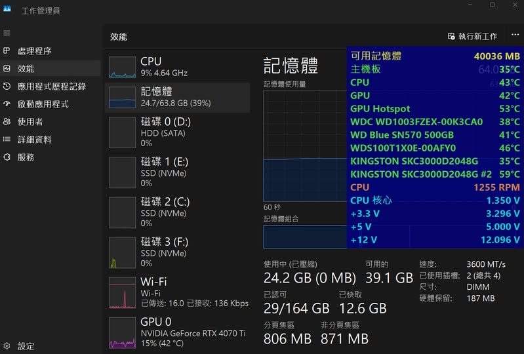Click the WDC WD1003FZEX-00K3CA0 overlay row
The width and height of the screenshot is (524, 354).
[x=435, y=121]
